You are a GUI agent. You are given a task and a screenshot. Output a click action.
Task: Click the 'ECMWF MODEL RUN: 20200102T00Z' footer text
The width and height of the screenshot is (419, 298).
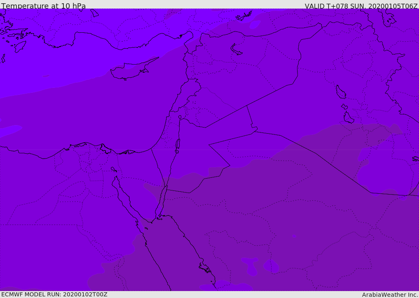click(x=54, y=294)
